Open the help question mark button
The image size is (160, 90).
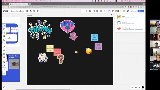(143, 87)
